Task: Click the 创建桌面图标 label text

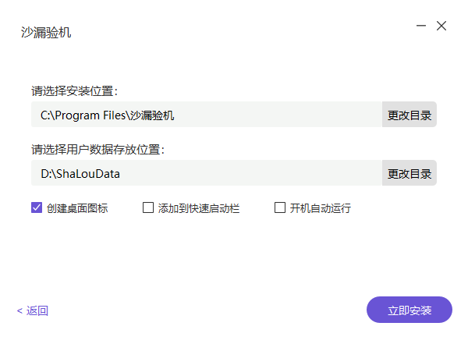Action: click(x=77, y=208)
